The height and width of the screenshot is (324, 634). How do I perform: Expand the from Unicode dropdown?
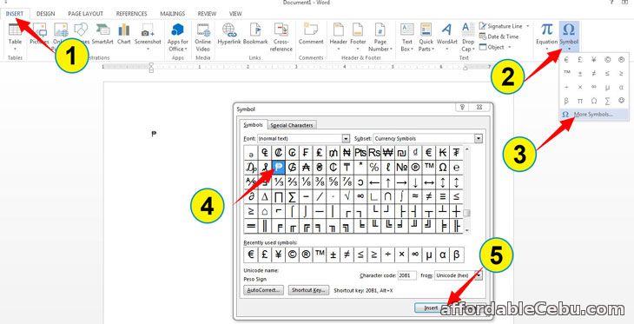pyautogui.click(x=479, y=275)
